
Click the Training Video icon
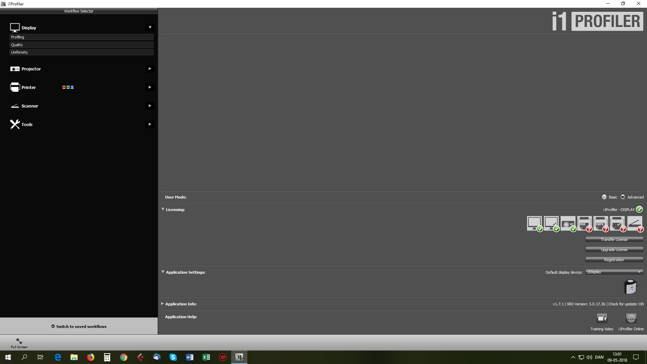click(602, 318)
